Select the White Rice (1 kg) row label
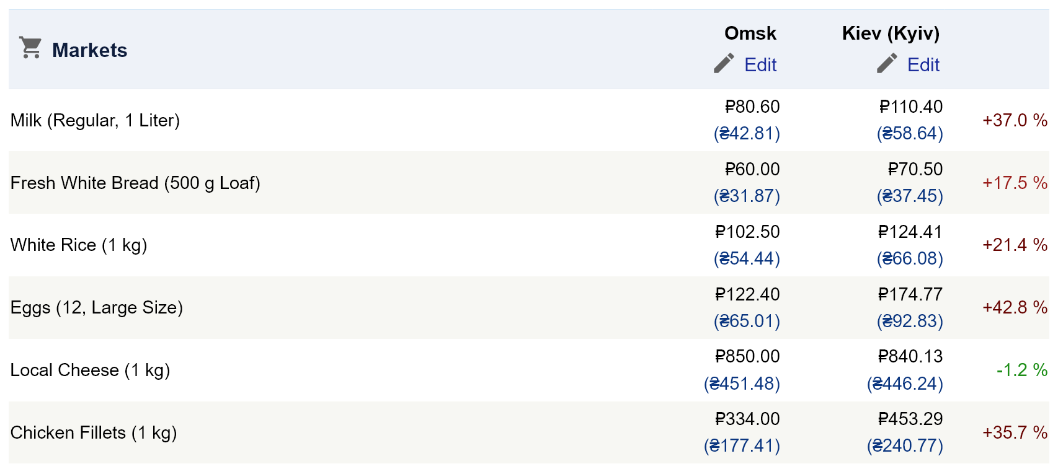This screenshot has height=469, width=1058. point(79,245)
